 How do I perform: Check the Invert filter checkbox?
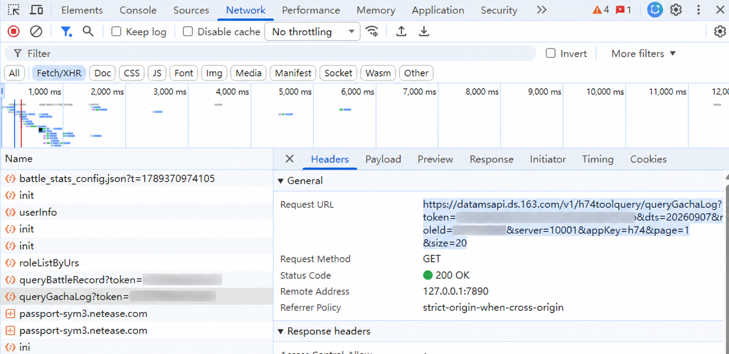(551, 53)
